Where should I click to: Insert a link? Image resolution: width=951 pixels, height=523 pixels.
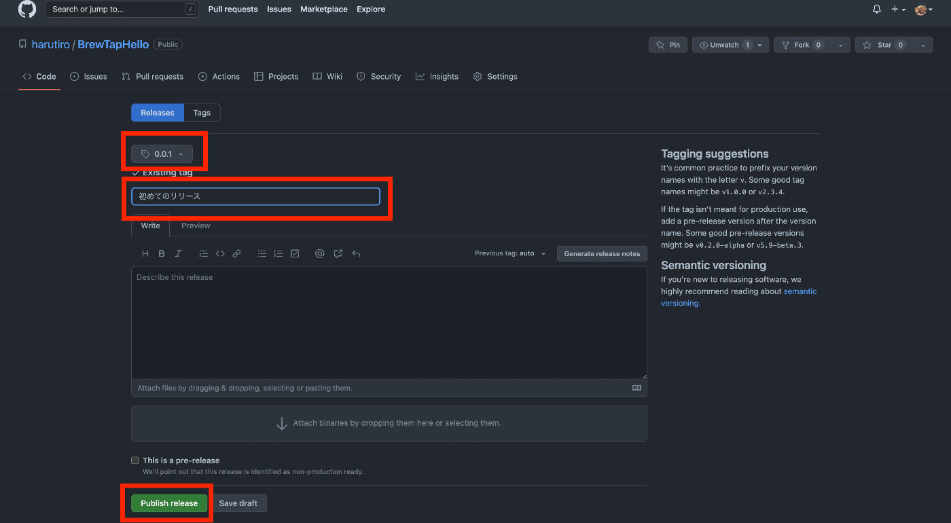(x=236, y=253)
